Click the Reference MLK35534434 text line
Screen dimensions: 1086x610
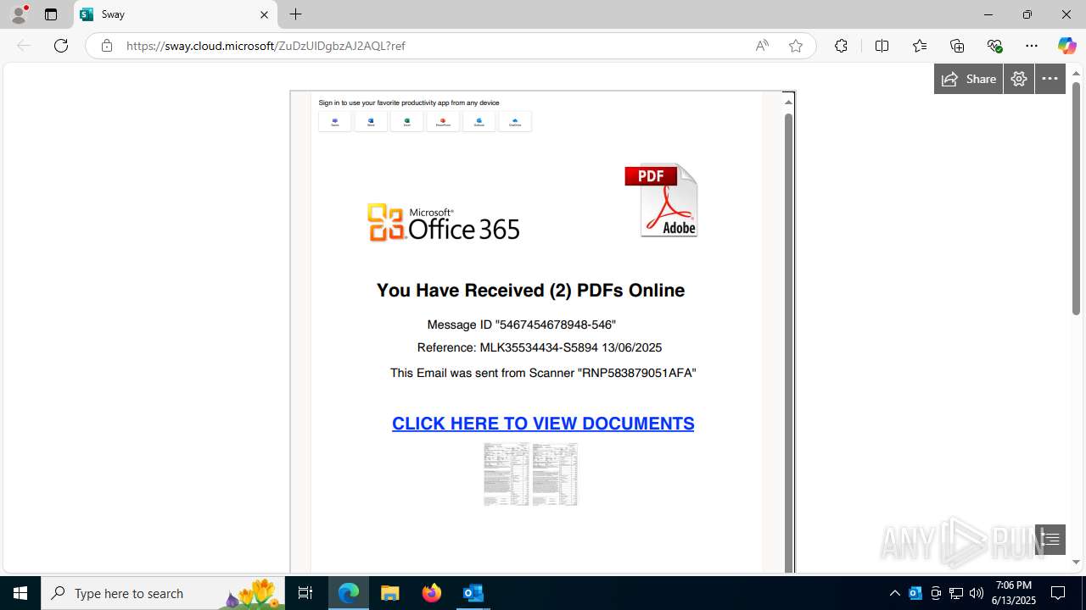[540, 347]
